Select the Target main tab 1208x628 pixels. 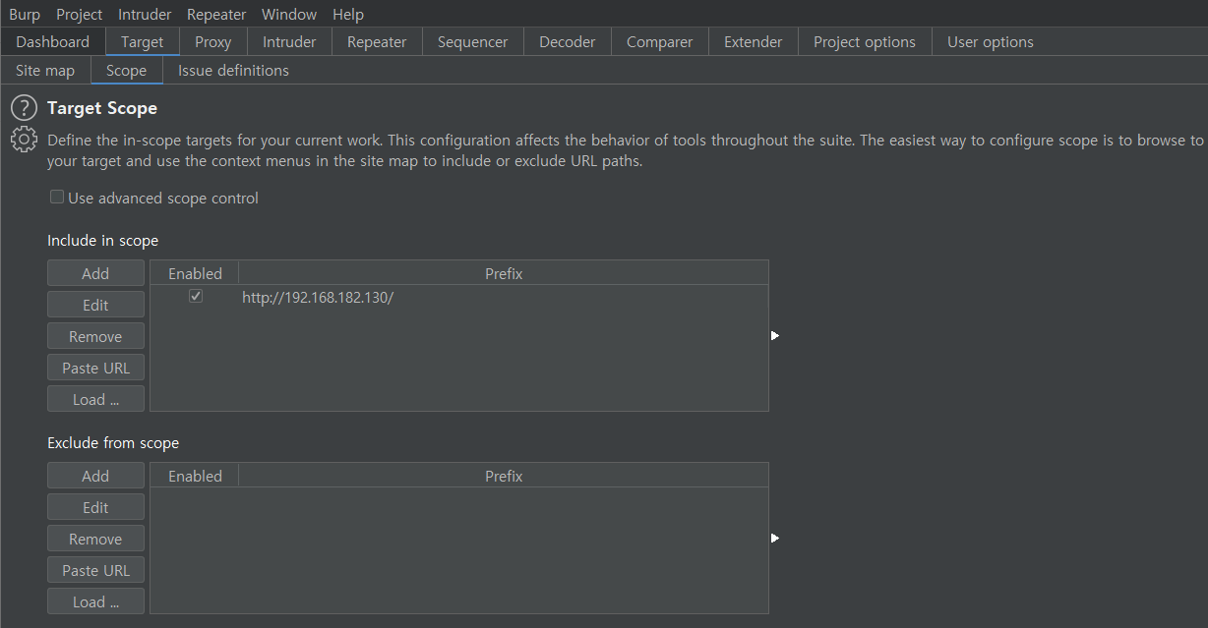click(143, 42)
